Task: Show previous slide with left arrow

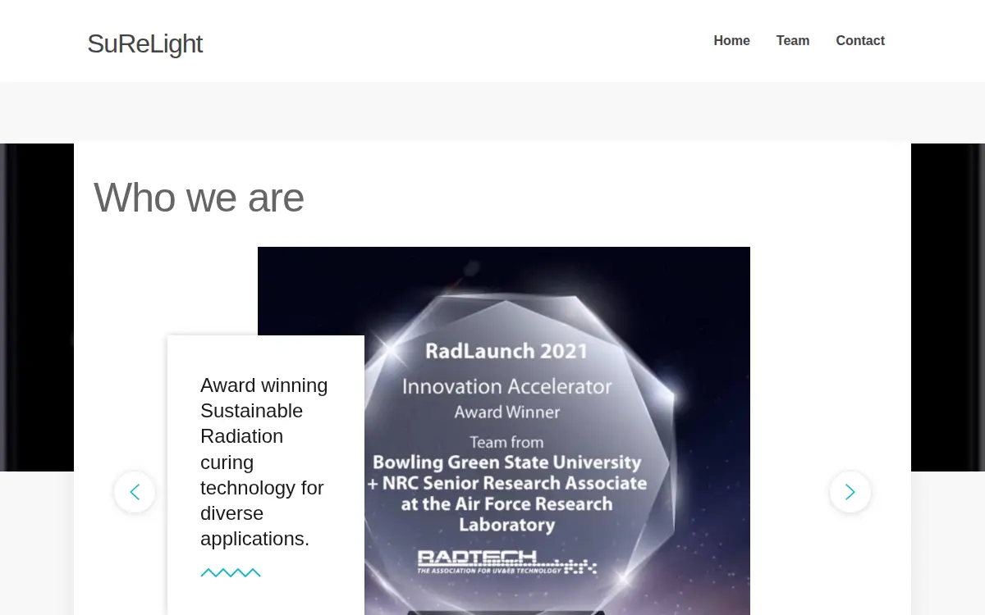Action: click(135, 492)
